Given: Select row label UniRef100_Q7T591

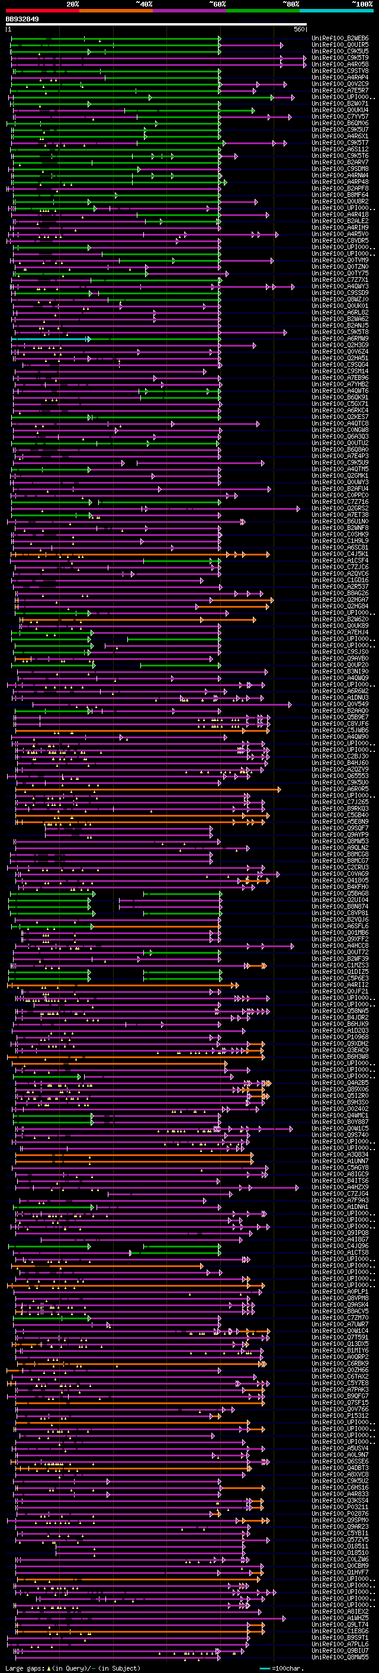Looking at the screenshot, I should 340,1337.
